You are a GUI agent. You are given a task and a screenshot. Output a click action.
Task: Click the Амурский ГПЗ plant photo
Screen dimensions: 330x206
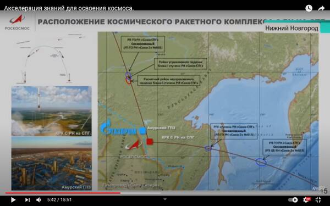tap(52, 164)
